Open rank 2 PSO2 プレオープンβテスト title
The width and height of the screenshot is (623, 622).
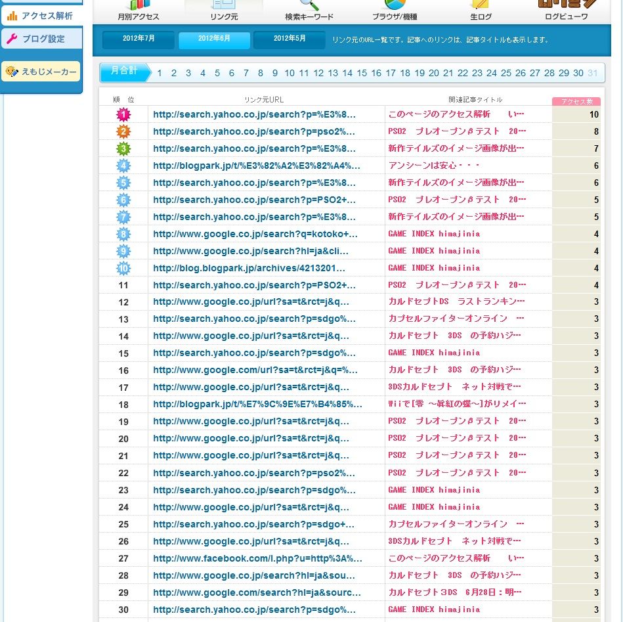click(x=457, y=131)
